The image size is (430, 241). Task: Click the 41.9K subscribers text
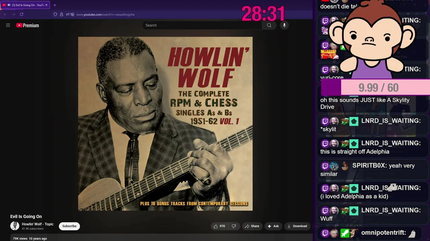(x=33, y=229)
